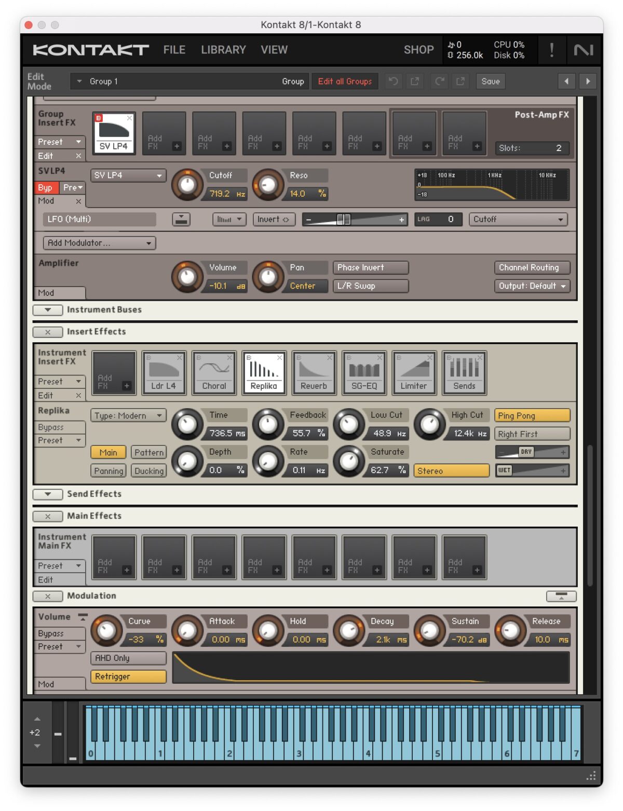Toggle the SV LP4 Byp bypass button
This screenshot has height=811, width=623.
(x=46, y=187)
